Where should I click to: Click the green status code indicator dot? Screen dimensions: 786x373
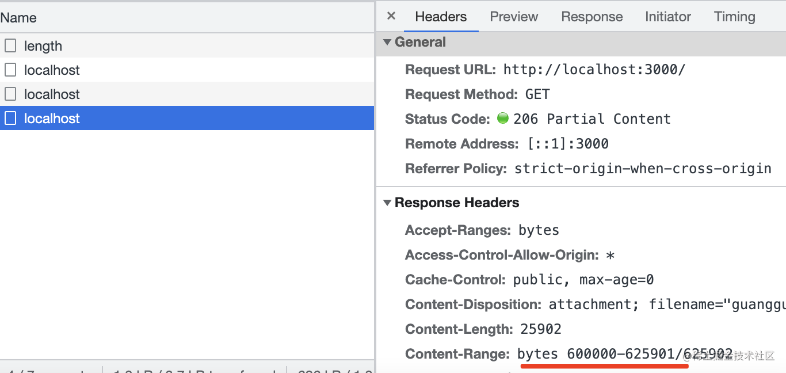pos(503,119)
